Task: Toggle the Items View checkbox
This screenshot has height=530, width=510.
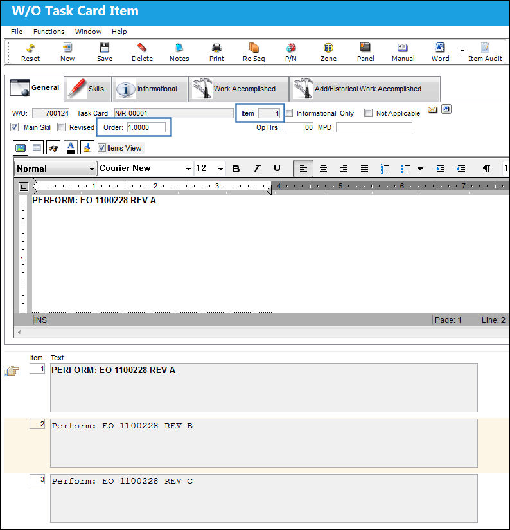Action: click(101, 148)
